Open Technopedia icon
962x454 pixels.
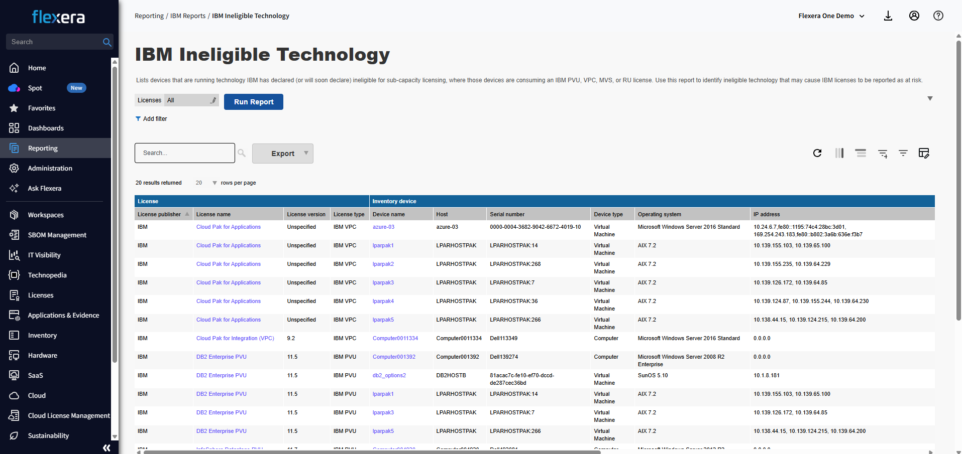pyautogui.click(x=14, y=275)
